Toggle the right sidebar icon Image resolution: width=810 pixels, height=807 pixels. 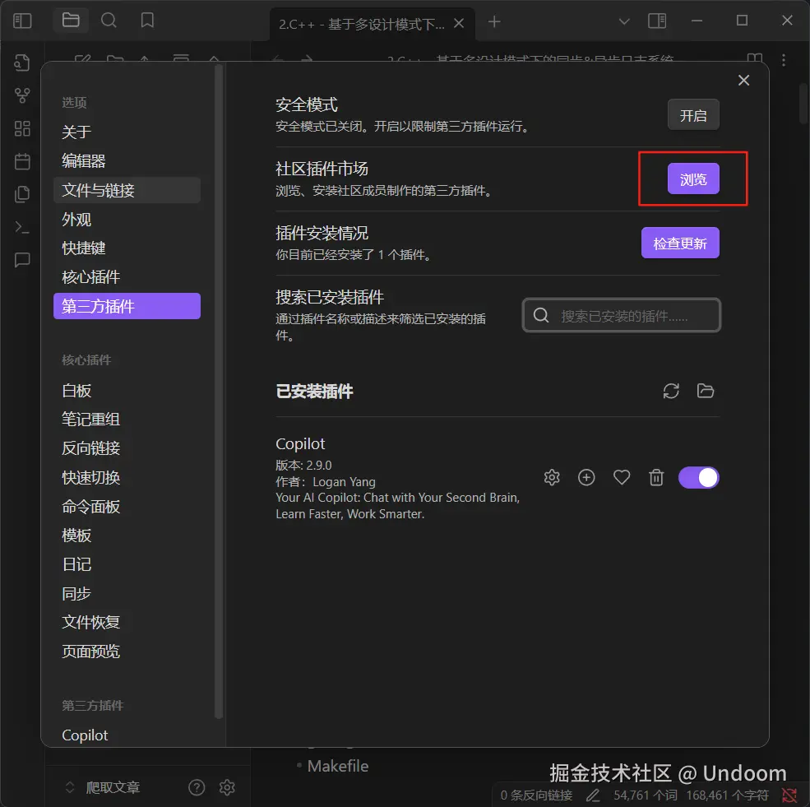click(657, 21)
